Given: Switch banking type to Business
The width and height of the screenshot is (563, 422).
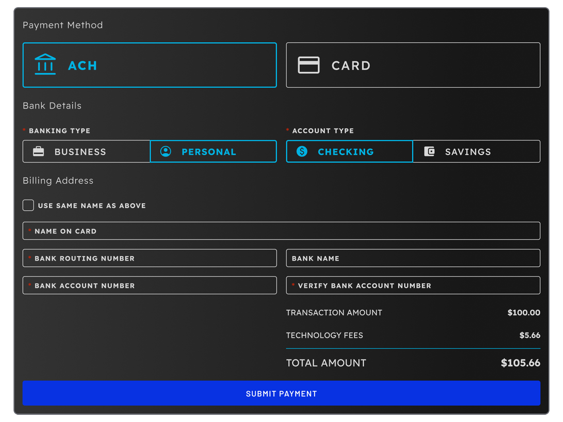Looking at the screenshot, I should 86,151.
